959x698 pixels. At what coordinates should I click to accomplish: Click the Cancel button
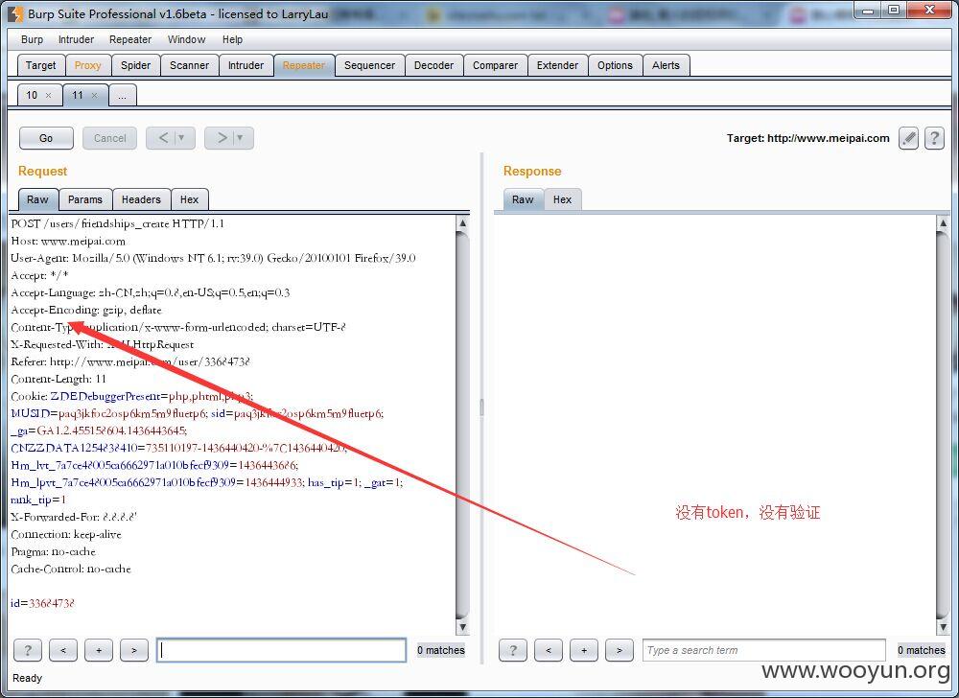pyautogui.click(x=110, y=138)
